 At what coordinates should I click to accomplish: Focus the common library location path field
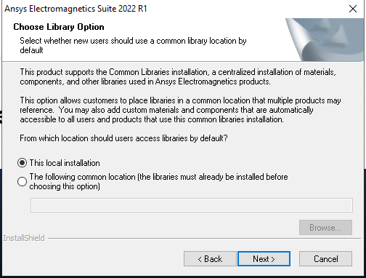(x=192, y=205)
